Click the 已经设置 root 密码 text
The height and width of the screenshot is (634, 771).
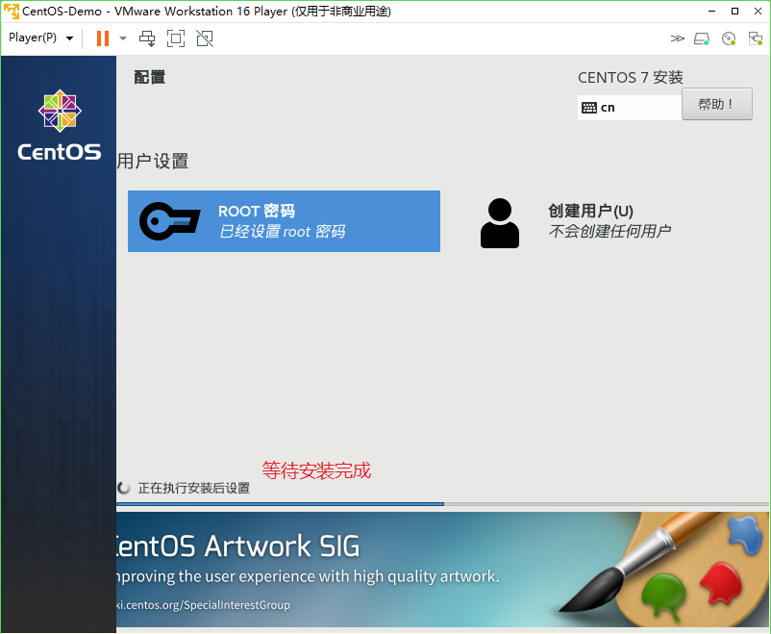(x=283, y=231)
